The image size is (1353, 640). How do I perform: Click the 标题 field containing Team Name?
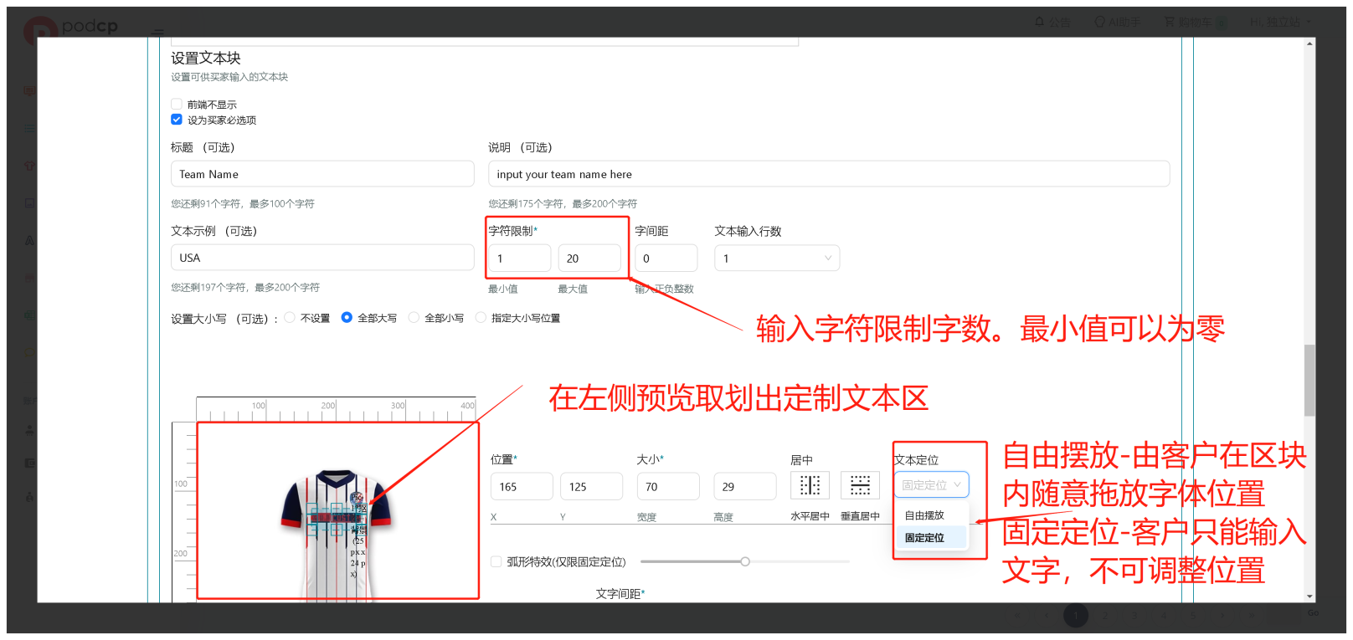[x=322, y=174]
